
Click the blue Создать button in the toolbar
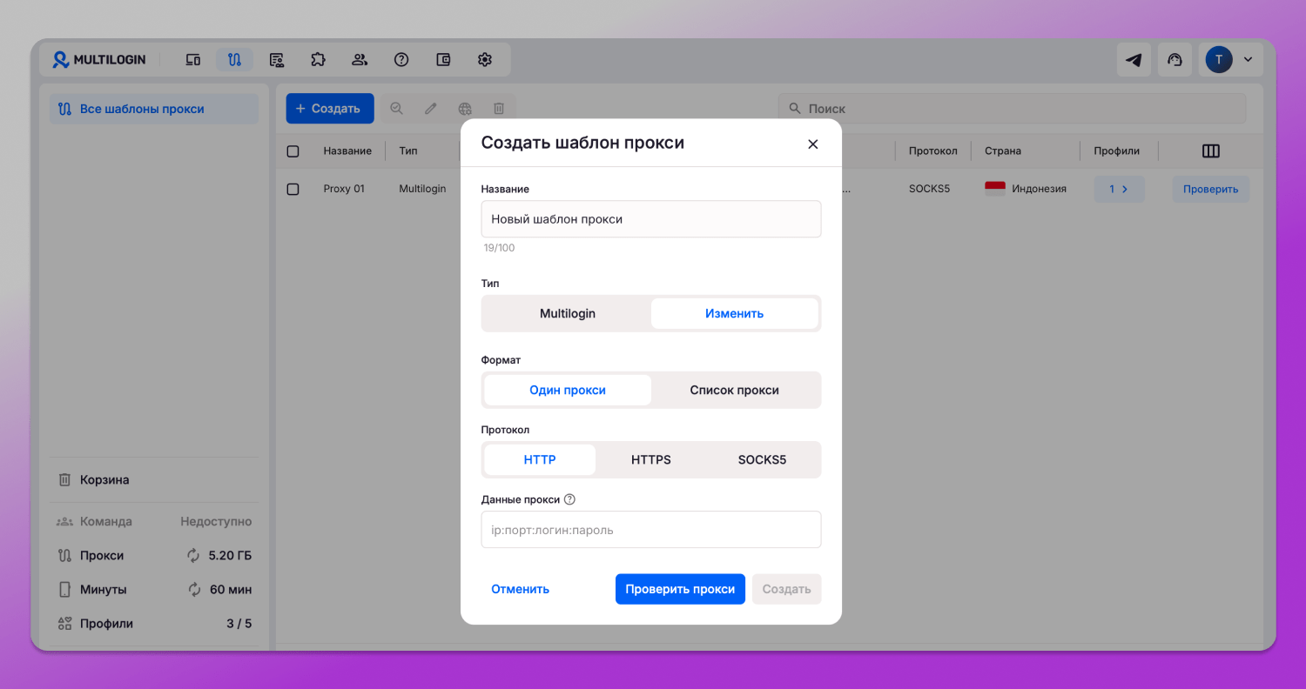pos(330,109)
